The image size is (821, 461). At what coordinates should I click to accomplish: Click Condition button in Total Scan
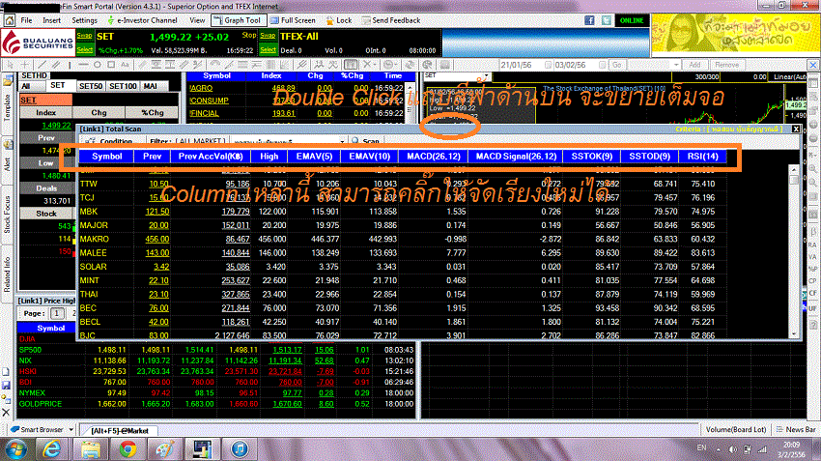109,141
